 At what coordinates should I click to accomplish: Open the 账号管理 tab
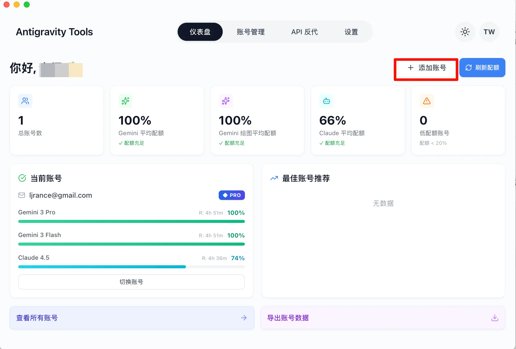click(x=250, y=32)
